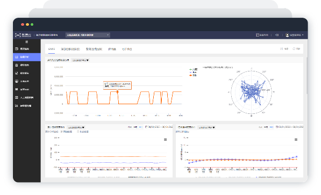Click the platform logo in the header
Viewport: 321px width, 195px height.
pos(23,35)
